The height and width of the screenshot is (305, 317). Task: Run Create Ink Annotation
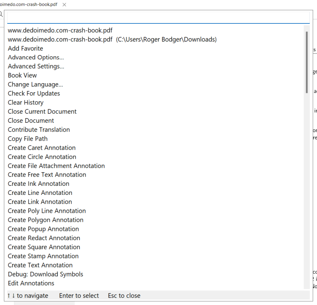[38, 183]
